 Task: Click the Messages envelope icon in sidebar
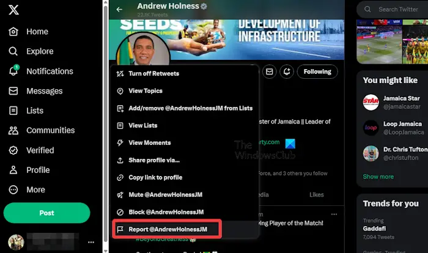point(13,91)
